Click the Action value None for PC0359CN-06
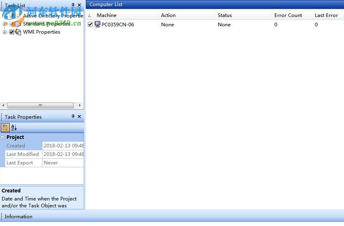Image resolution: width=344 pixels, height=226 pixels. [168, 25]
